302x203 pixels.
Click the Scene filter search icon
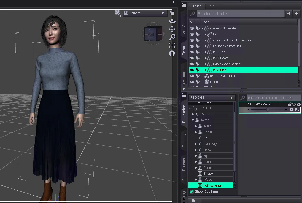pos(193,14)
